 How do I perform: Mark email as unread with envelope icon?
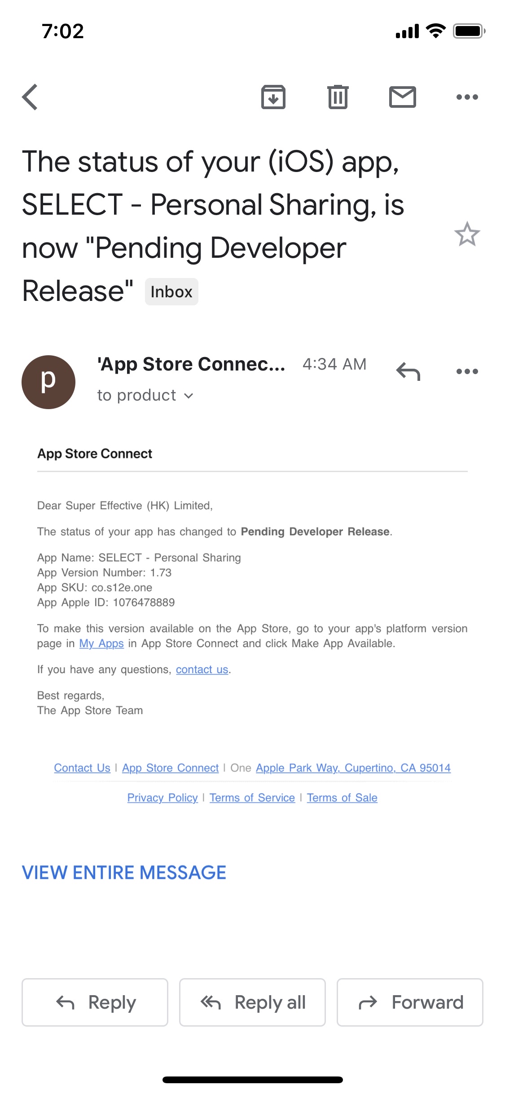coord(402,97)
